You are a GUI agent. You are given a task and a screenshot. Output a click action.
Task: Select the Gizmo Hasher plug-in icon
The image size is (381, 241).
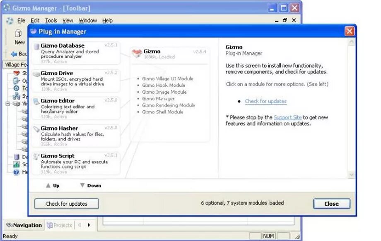pos(36,129)
